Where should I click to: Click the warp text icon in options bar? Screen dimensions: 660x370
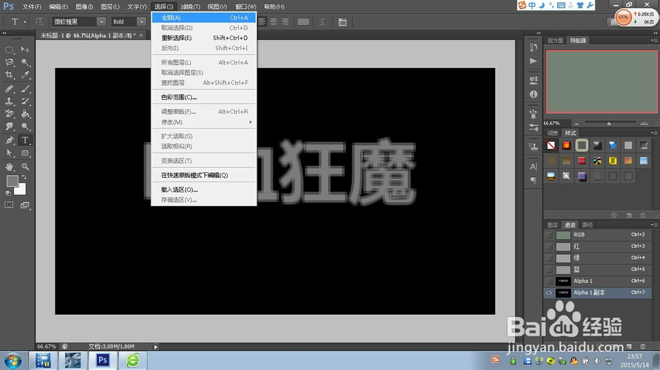click(323, 22)
